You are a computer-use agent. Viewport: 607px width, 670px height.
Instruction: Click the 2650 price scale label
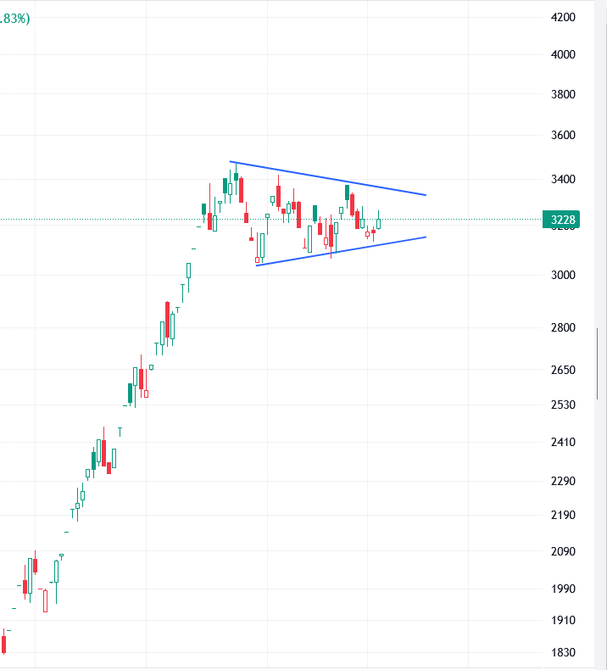click(x=563, y=370)
